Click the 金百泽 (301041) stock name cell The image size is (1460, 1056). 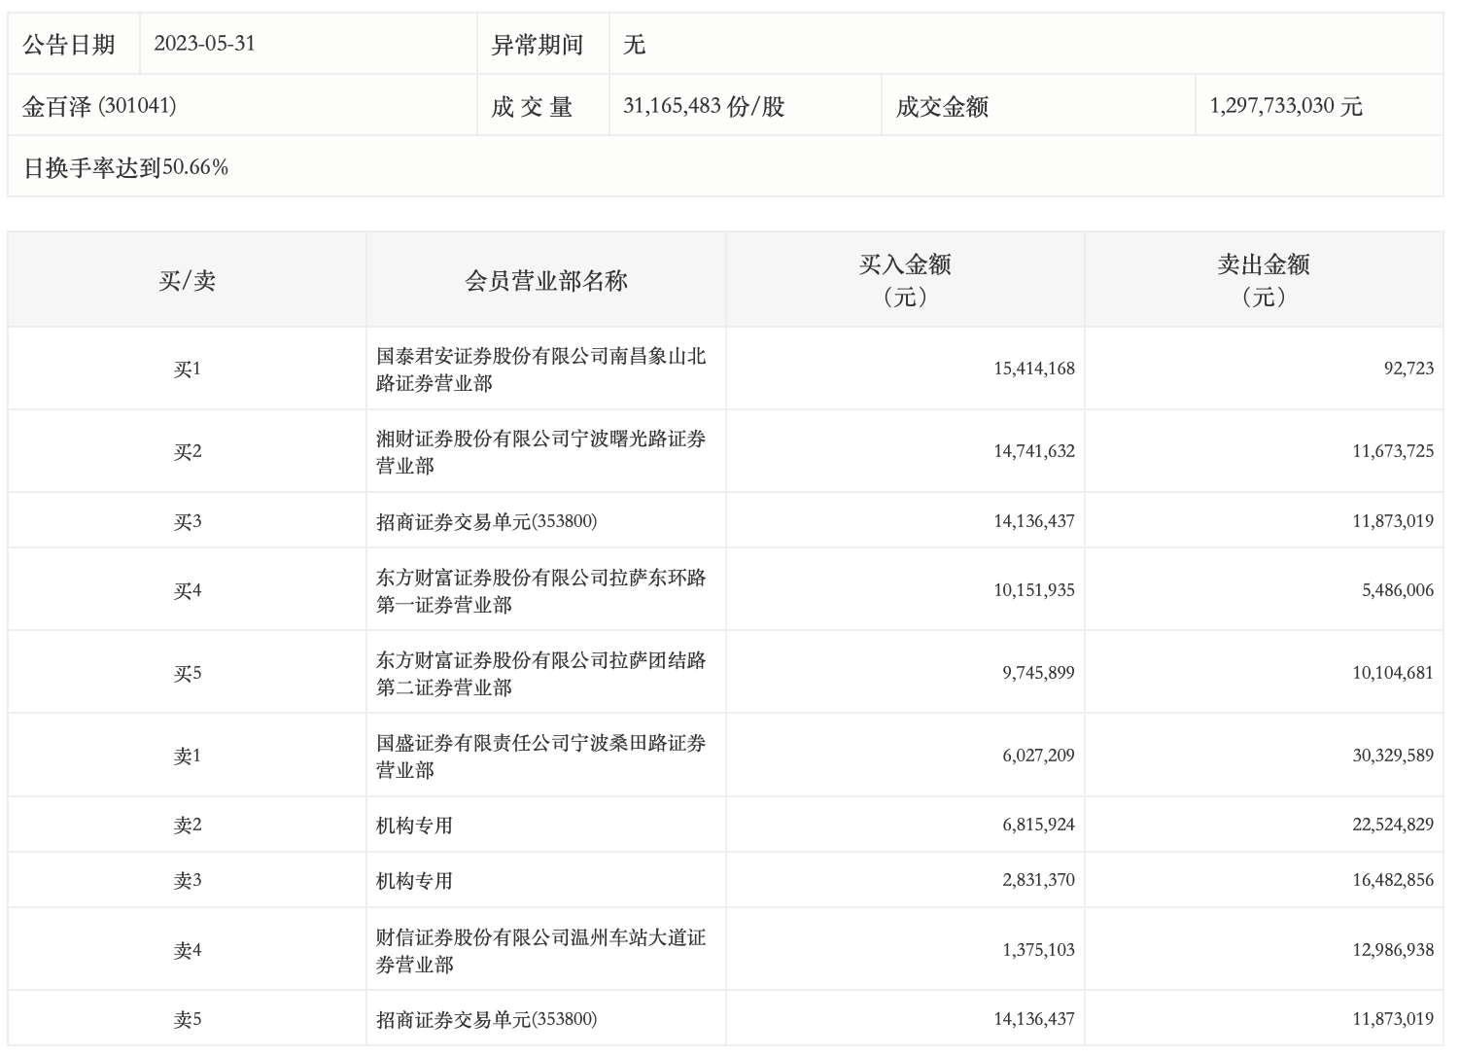click(99, 106)
